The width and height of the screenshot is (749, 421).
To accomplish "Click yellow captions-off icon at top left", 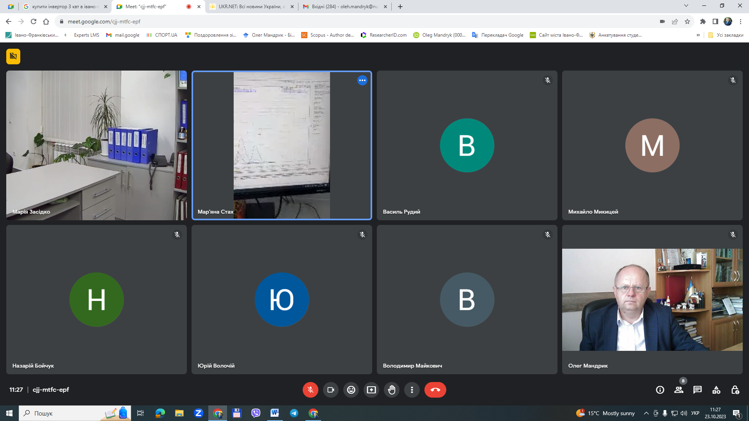I will 13,56.
